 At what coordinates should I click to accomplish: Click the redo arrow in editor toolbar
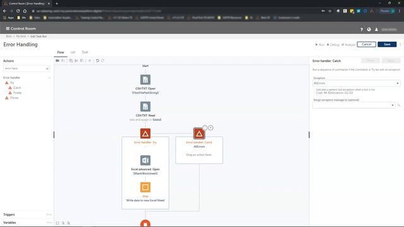click(103, 61)
